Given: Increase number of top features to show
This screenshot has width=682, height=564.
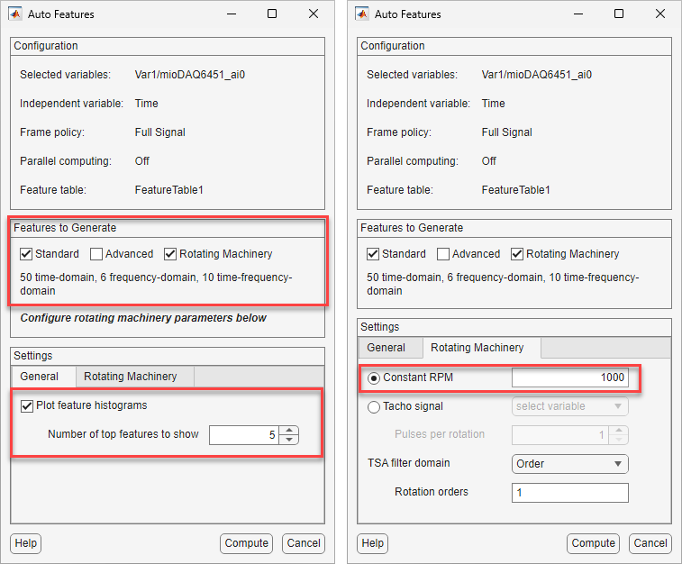Looking at the screenshot, I should (x=289, y=431).
